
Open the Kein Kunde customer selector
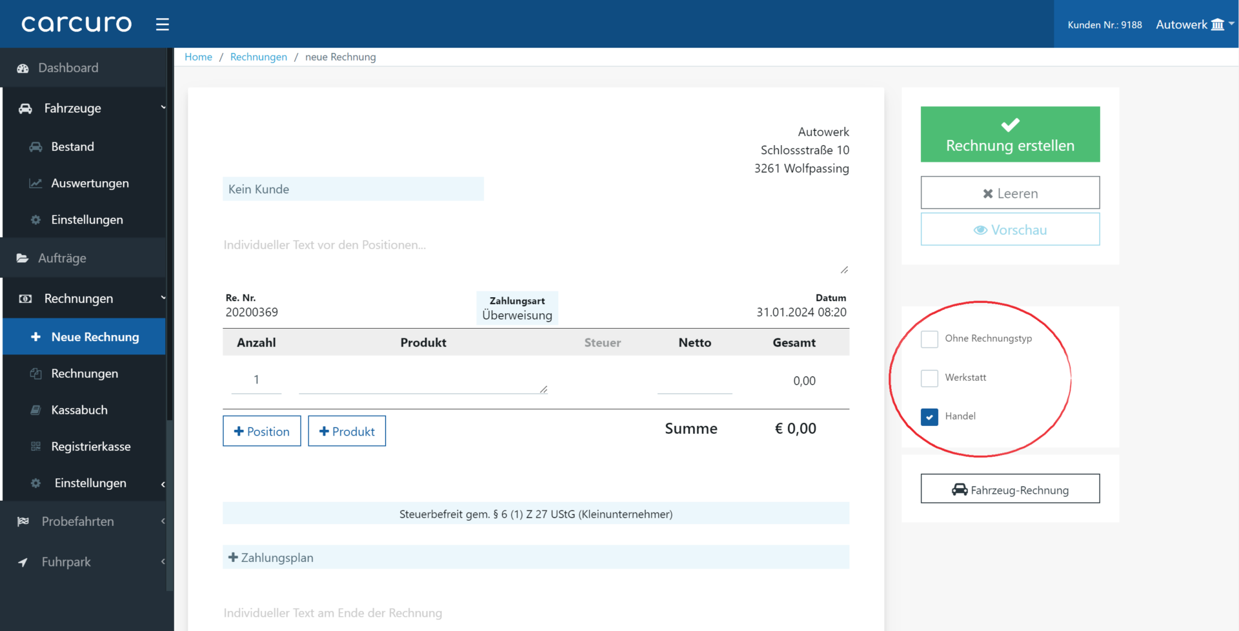point(353,189)
